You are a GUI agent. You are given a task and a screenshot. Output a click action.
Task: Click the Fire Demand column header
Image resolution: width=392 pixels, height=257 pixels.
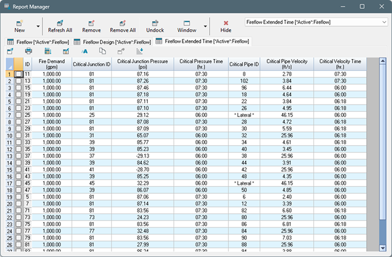coord(51,64)
